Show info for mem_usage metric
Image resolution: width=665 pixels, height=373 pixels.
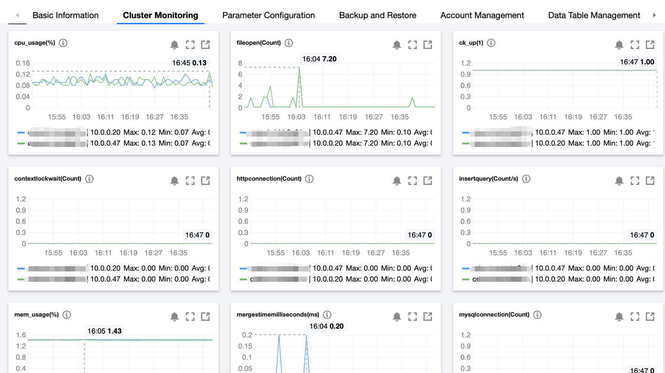(x=67, y=315)
